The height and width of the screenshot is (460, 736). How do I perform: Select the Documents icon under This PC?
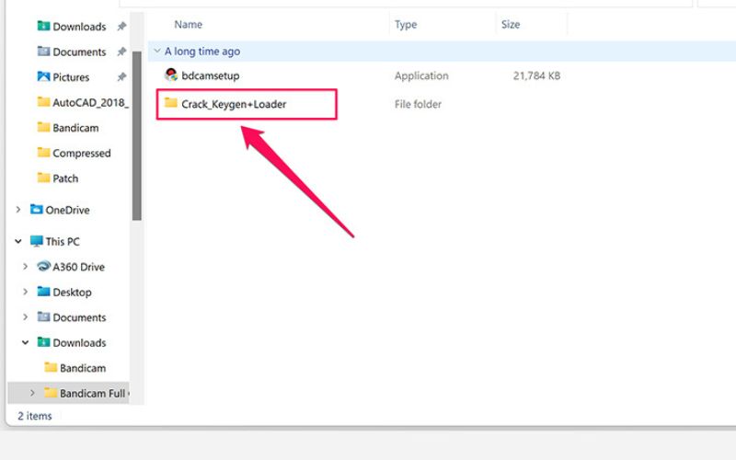pos(43,316)
